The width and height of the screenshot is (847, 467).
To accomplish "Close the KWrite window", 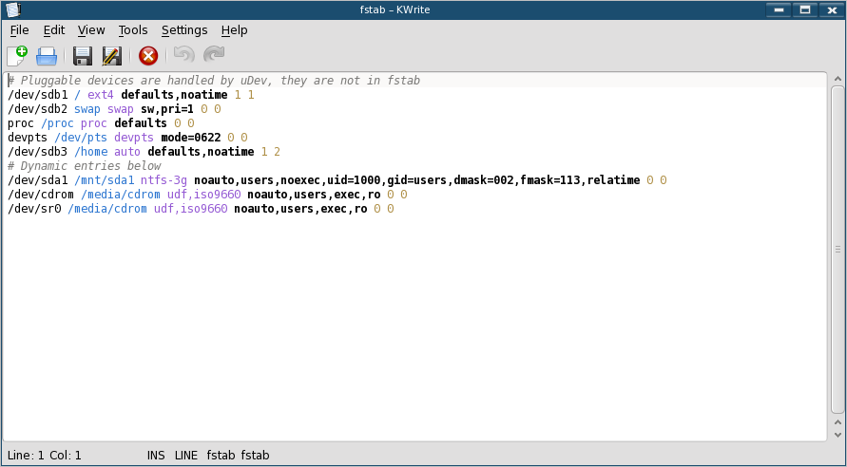I will (832, 9).
